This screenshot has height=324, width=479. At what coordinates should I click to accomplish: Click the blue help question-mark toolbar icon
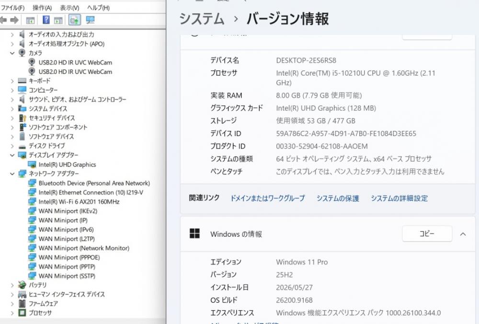coord(46,20)
